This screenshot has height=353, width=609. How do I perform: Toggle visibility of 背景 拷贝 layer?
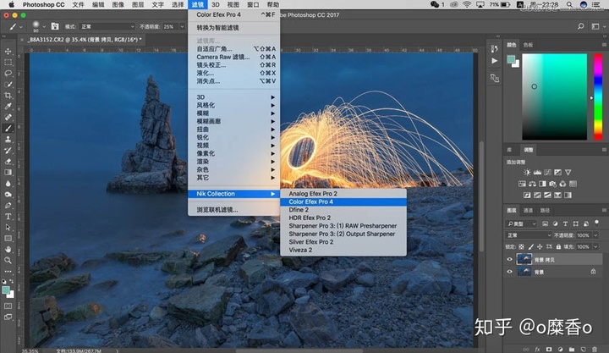point(509,259)
